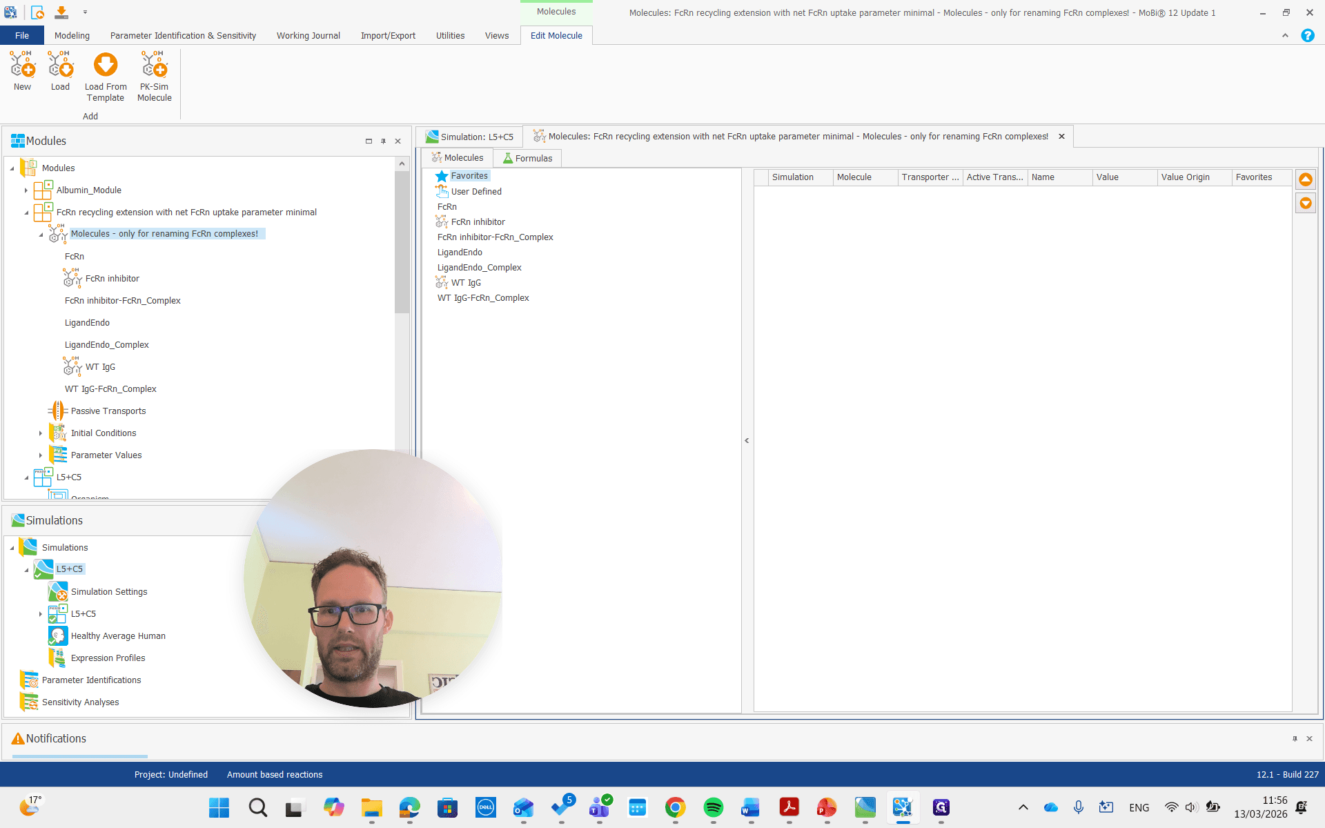Select FcRn inhibitor in Modules tree
The image size is (1325, 828).
112,279
